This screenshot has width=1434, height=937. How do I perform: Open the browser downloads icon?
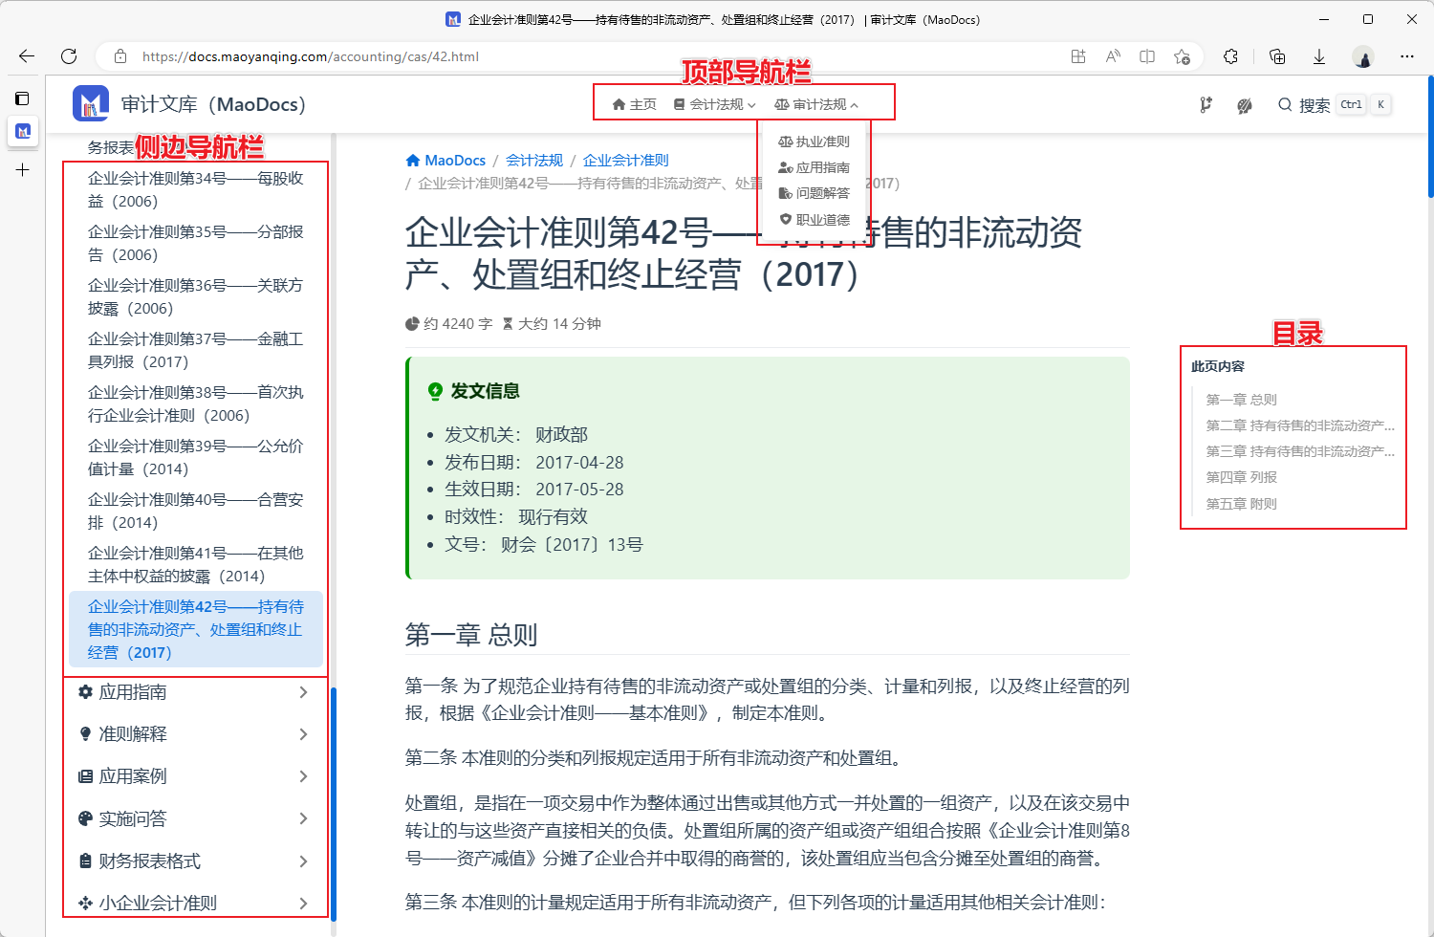[x=1318, y=56]
